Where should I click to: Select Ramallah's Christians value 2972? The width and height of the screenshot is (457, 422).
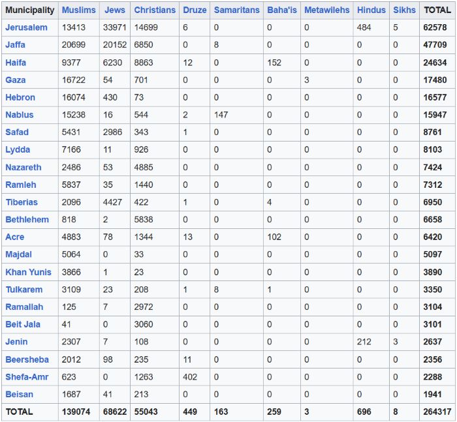(144, 307)
